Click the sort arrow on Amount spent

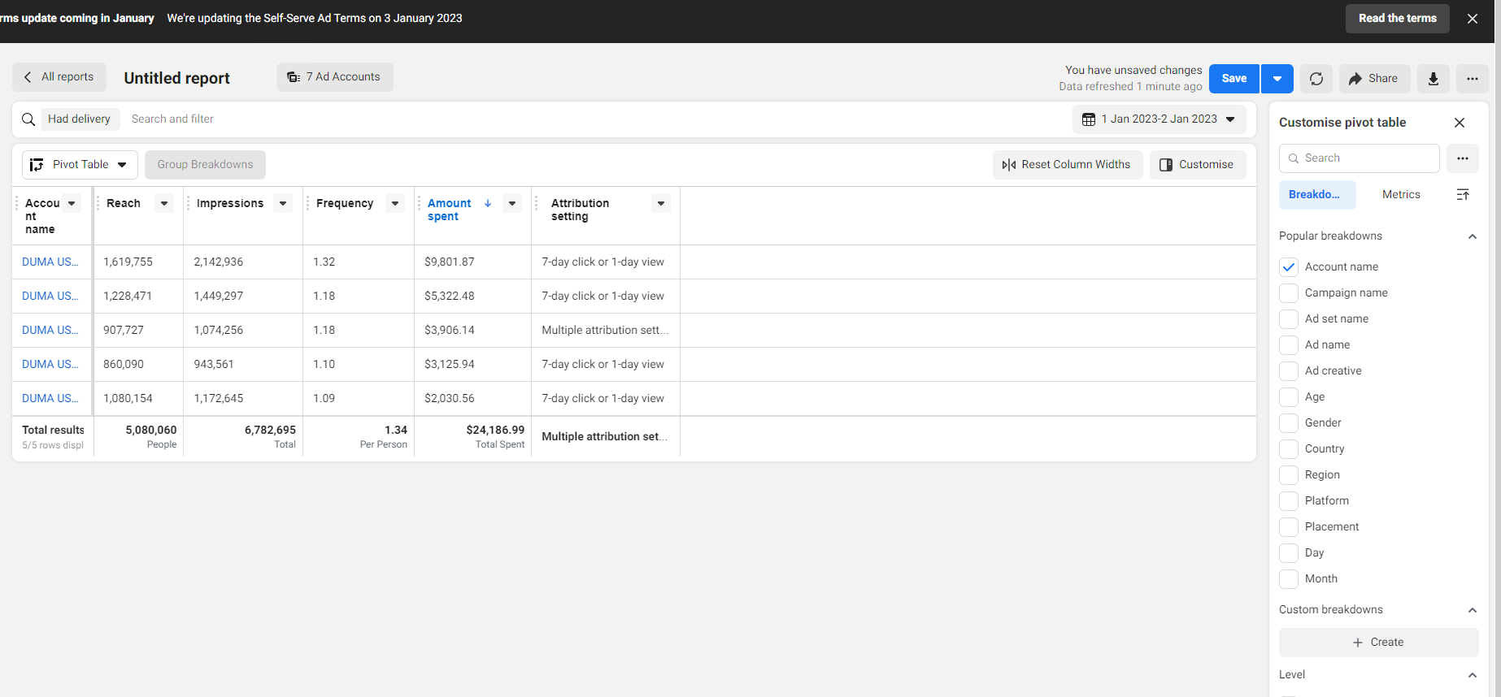point(488,203)
